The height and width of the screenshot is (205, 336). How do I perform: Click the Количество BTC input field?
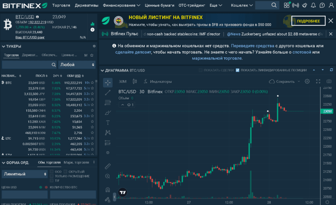pos(73,195)
